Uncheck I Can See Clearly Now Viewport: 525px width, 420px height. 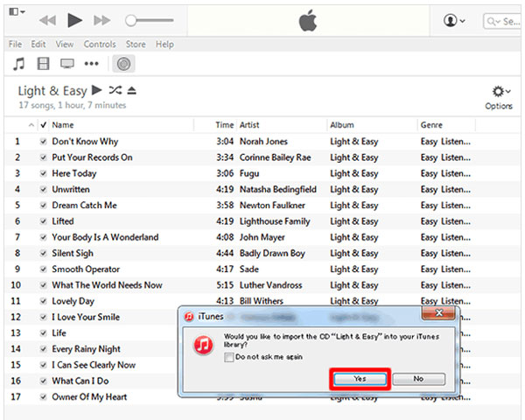(x=43, y=365)
